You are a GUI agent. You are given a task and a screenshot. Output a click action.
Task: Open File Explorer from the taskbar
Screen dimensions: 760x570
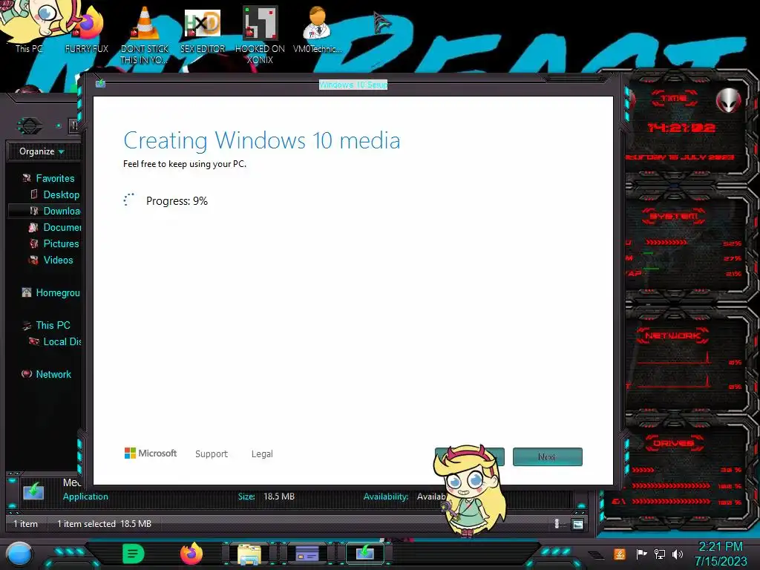point(249,554)
